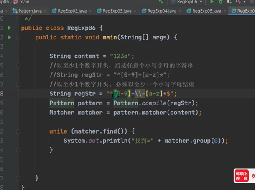The width and height of the screenshot is (255, 190).
Task: Open the RegExp06 run configuration dropdown
Action: tap(187, 2)
